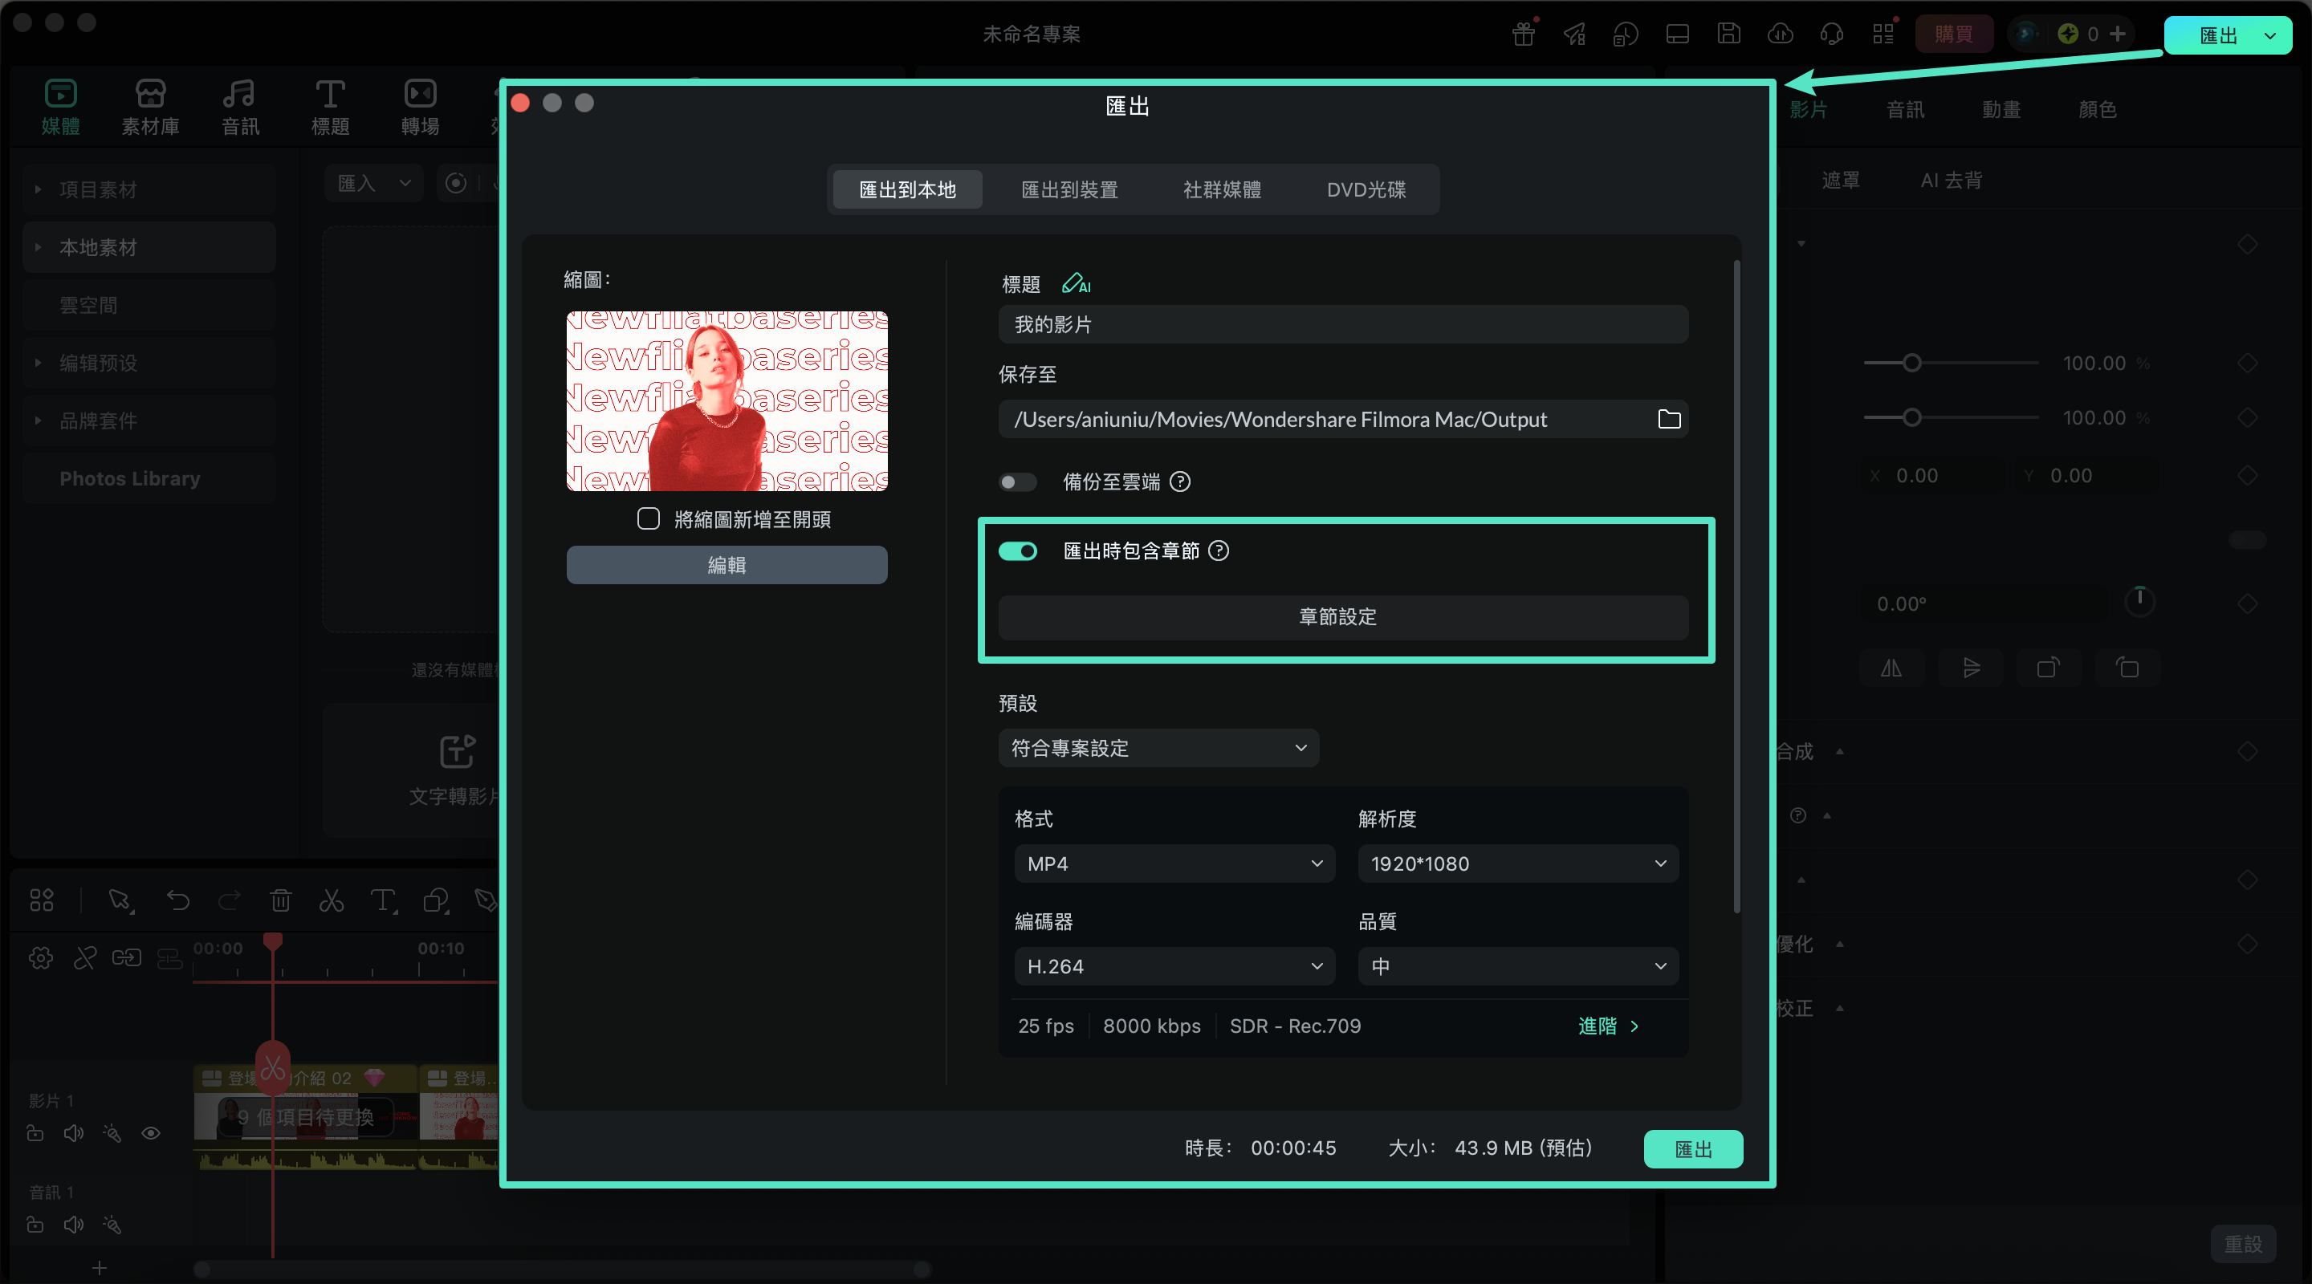The image size is (2312, 1284).
Task: Open the 素材庫 stock library icon
Action: click(x=150, y=93)
